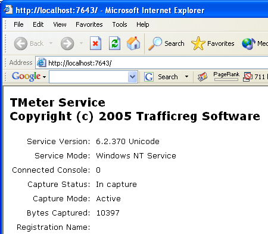Image resolution: width=268 pixels, height=234 pixels.
Task: Click the Google toolbar Search button label
Action: [168, 77]
